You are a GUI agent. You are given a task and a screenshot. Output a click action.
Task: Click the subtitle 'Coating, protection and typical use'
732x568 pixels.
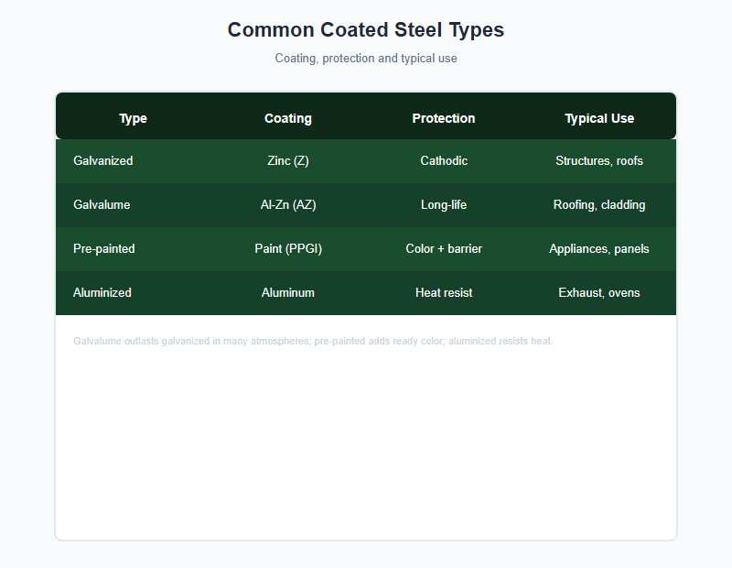point(365,59)
